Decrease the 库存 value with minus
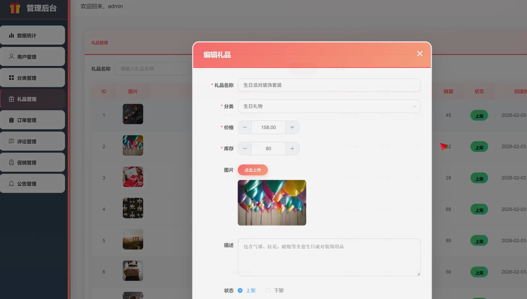 click(245, 149)
